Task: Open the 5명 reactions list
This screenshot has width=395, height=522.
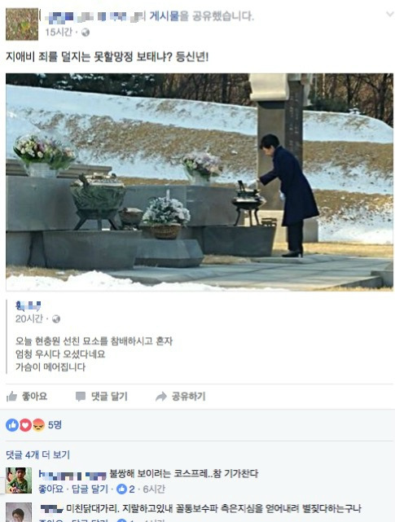Action: click(x=55, y=425)
